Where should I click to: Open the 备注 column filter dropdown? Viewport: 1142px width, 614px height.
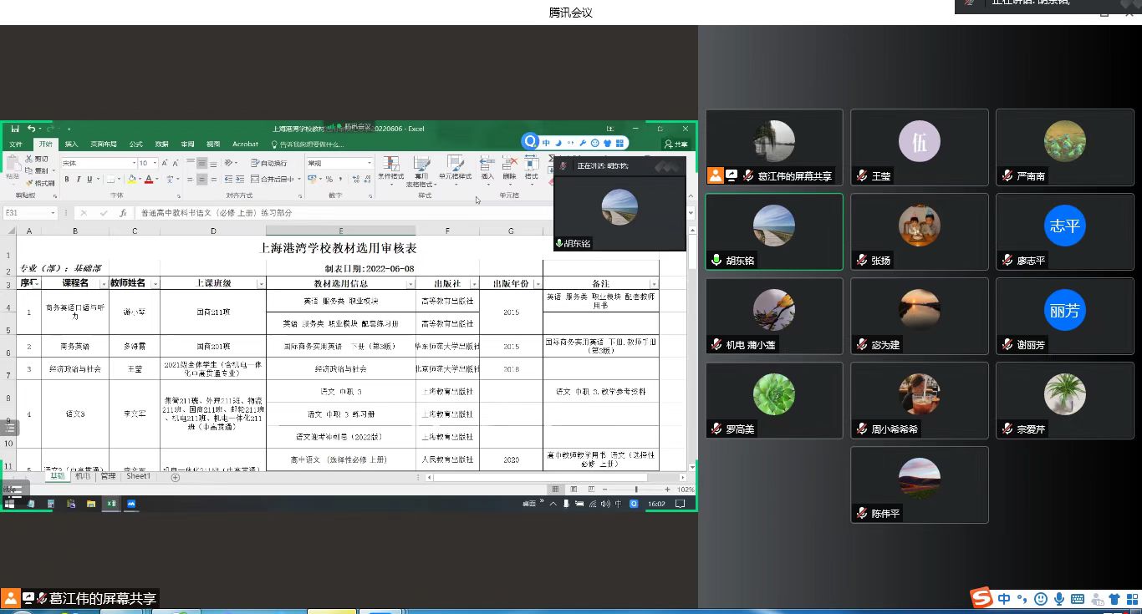pos(654,284)
